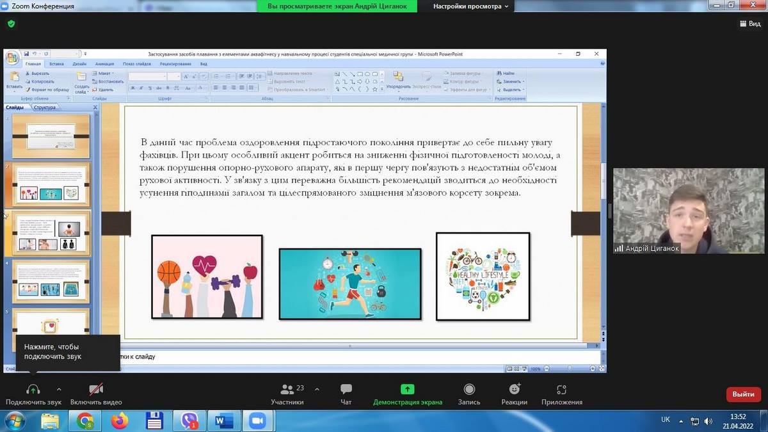Expand the Настройки просмотра dropdown
This screenshot has width=768, height=432.
click(x=470, y=6)
